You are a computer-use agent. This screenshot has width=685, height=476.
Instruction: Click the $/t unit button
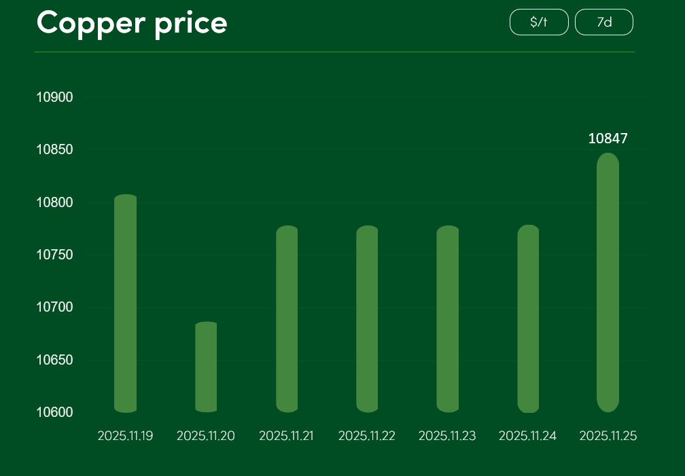tap(539, 22)
